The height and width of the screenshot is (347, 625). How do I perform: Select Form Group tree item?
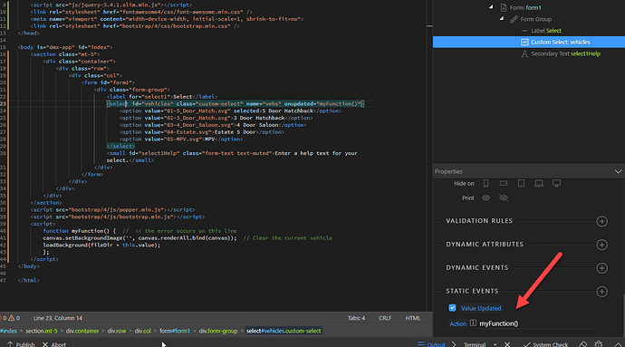point(535,19)
